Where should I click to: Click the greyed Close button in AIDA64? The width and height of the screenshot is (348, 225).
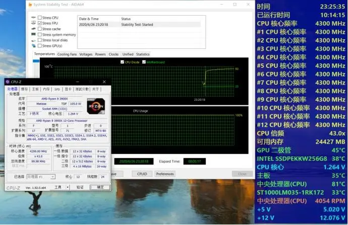pos(242,174)
